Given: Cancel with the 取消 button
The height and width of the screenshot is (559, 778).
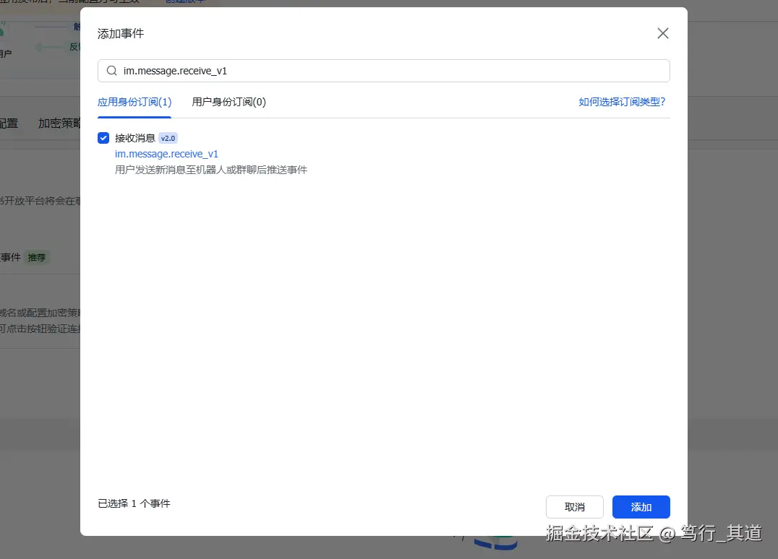Looking at the screenshot, I should point(574,506).
